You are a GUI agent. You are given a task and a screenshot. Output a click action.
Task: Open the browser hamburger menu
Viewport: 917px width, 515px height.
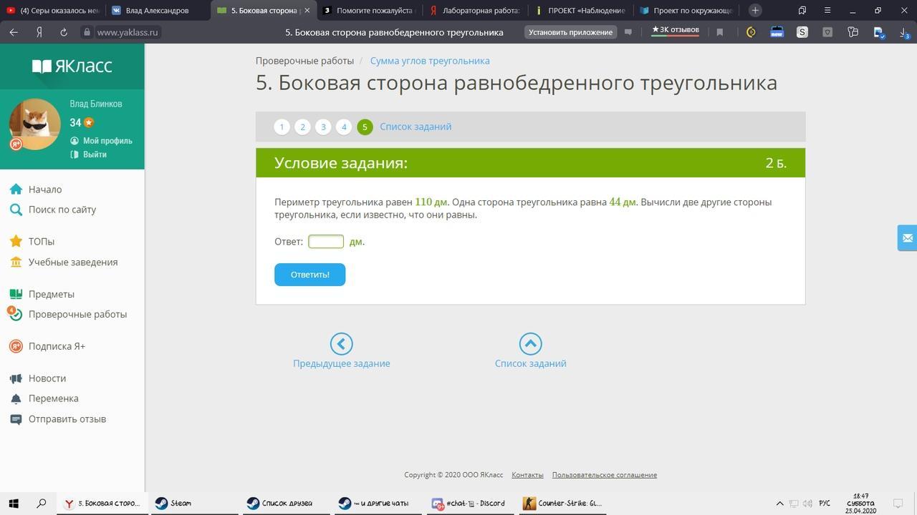tap(827, 11)
